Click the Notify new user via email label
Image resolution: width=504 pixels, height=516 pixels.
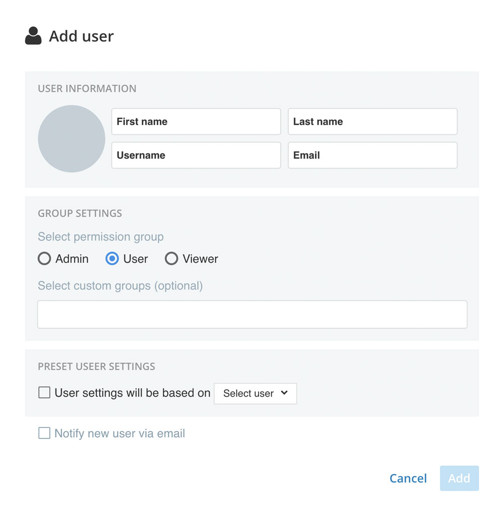tap(119, 433)
